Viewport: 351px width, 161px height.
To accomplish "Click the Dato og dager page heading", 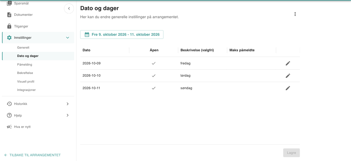I will pos(99,8).
